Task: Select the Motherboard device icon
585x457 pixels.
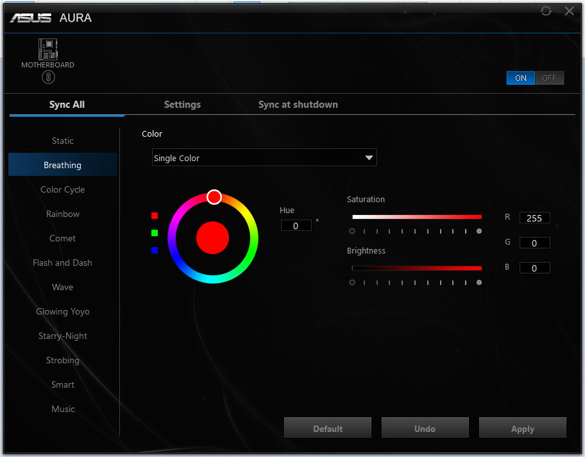Action: click(x=47, y=49)
